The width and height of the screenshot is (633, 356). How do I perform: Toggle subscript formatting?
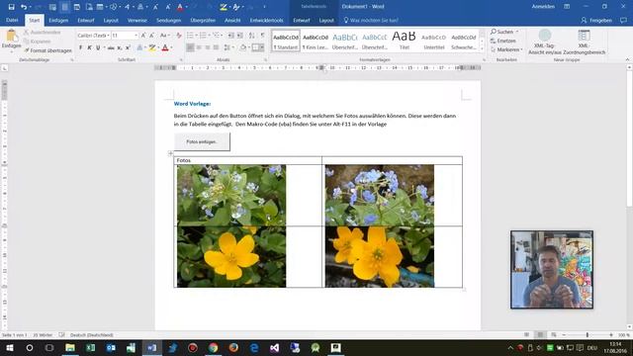[x=120, y=47]
